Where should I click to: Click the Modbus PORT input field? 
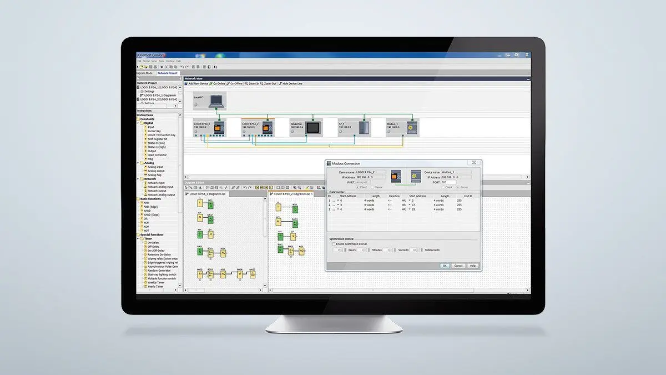448,182
